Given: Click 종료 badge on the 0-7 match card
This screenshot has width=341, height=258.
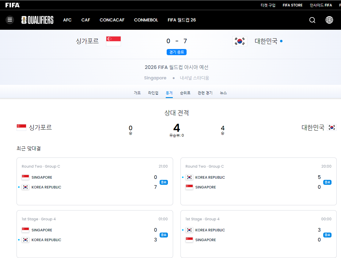Looking at the screenshot, I should [x=164, y=182].
